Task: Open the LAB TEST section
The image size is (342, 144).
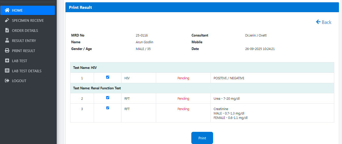Action: (x=27, y=61)
